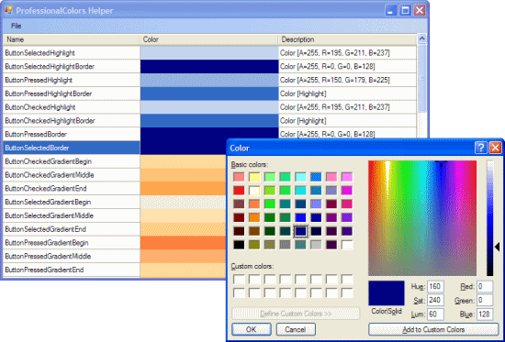Pick the olive basic color swatch
This screenshot has width=505, height=342.
pyautogui.click(x=254, y=245)
